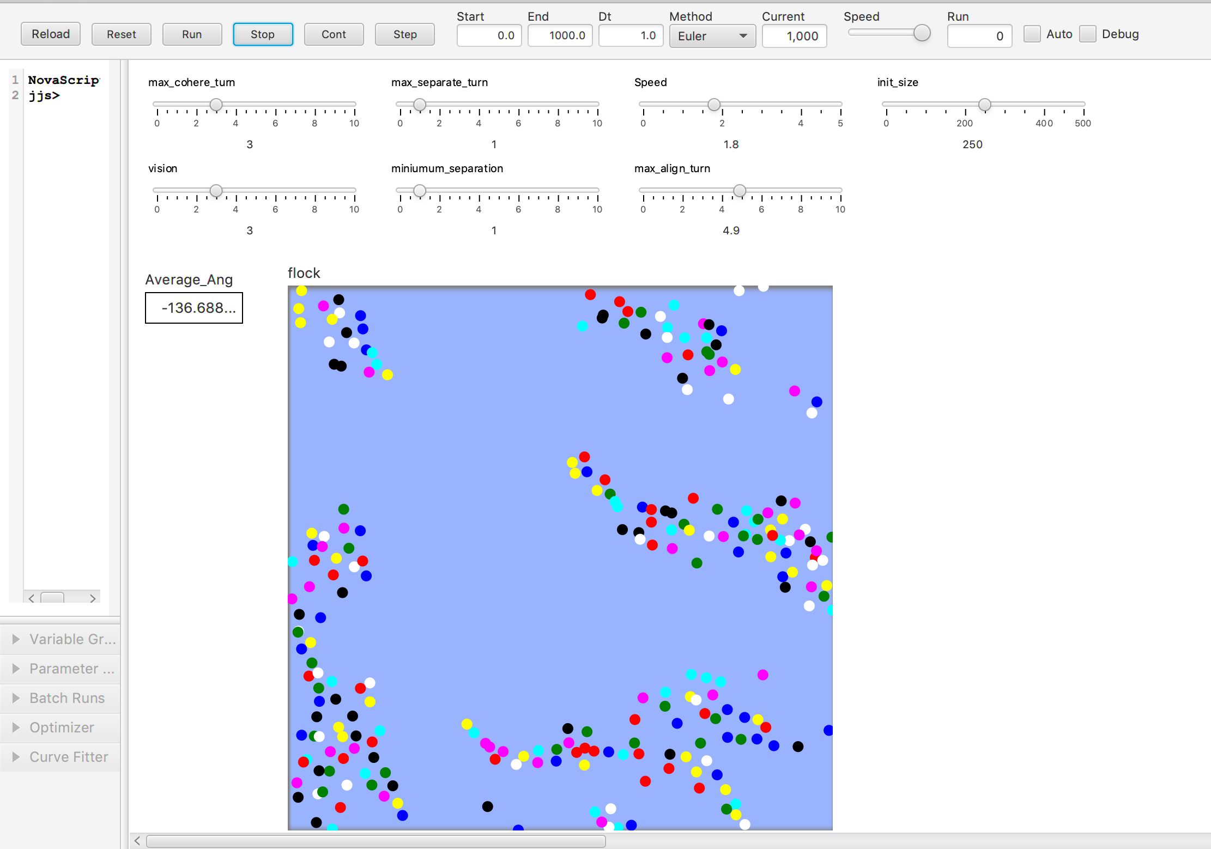This screenshot has width=1211, height=849.
Task: Continue simulation with Cont button
Action: tap(334, 34)
